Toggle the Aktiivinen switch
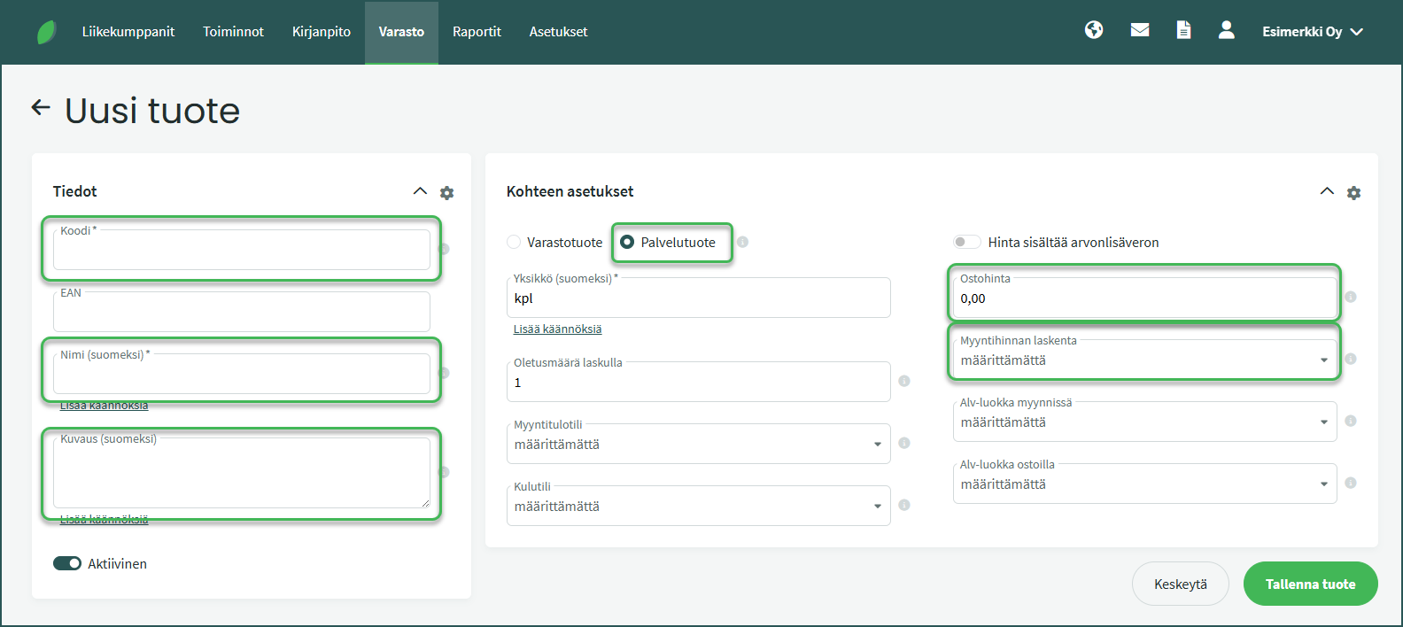Viewport: 1403px width, 627px height. (x=67, y=563)
